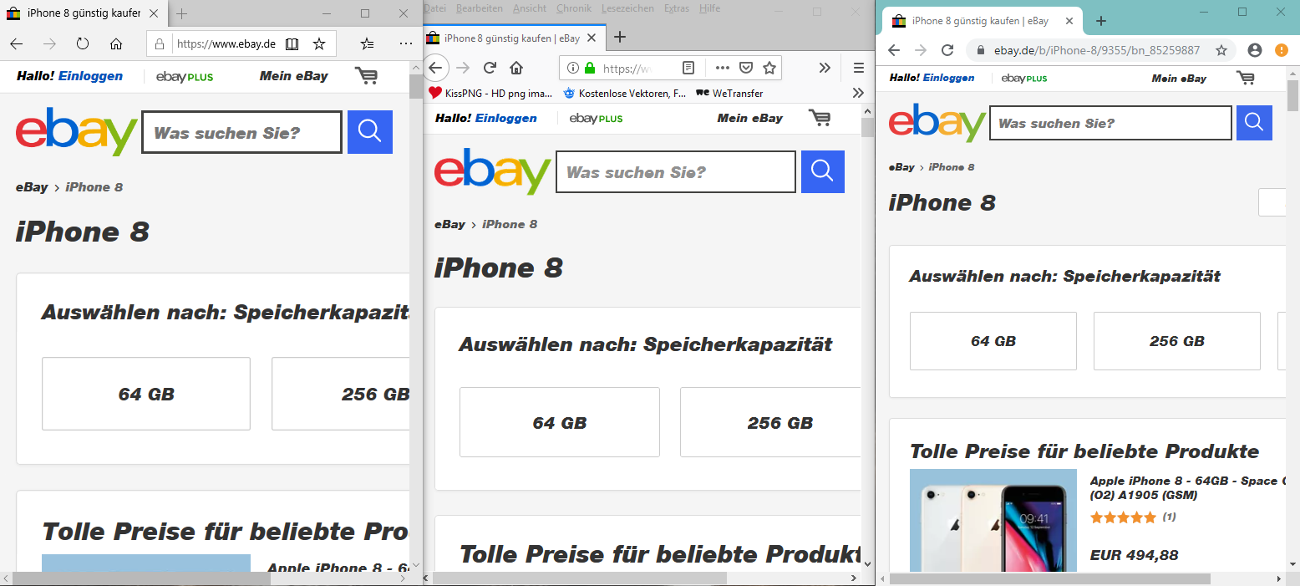Screen dimensions: 1300x586
Task: Reload page in Chrome
Action: (x=947, y=50)
